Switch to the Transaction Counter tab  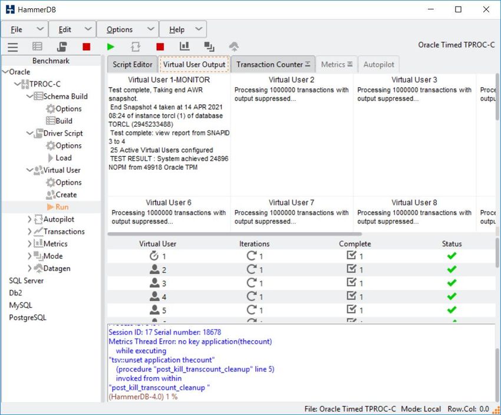[273, 64]
